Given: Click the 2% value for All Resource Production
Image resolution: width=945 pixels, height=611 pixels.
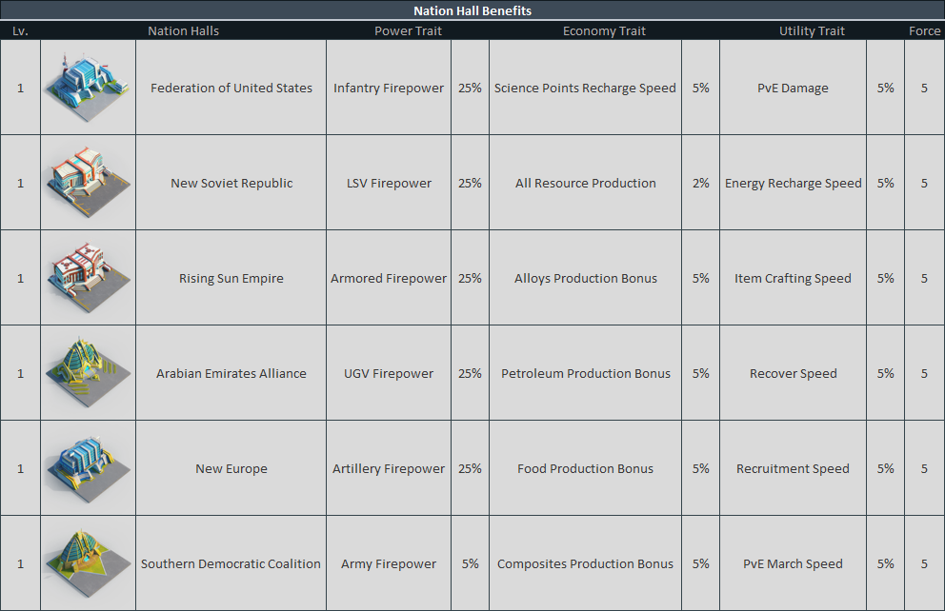Looking at the screenshot, I should 700,183.
